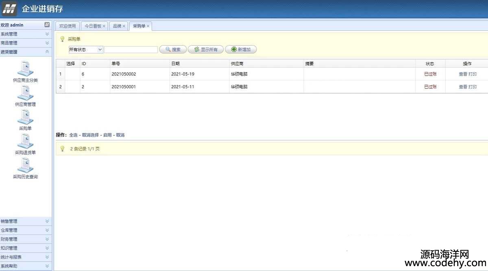The height and width of the screenshot is (271, 488).
Task: Click the application logo in header
Action: pos(9,9)
